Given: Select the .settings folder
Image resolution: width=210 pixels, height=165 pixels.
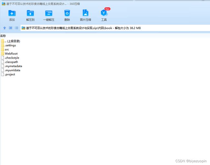Looking at the screenshot, I should tap(8, 45).
